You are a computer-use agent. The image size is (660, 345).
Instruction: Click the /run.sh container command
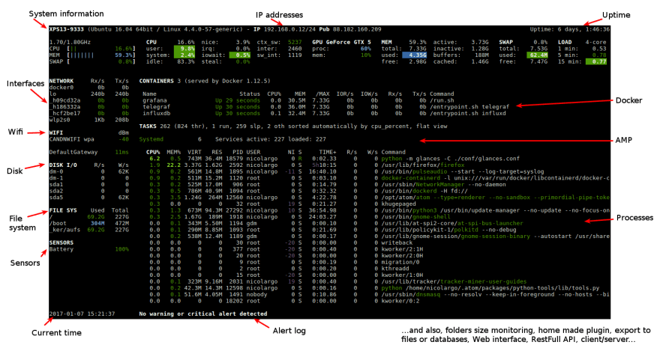pos(442,100)
